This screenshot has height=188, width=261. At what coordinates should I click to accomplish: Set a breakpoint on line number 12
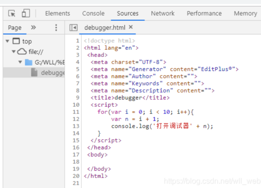coord(76,119)
